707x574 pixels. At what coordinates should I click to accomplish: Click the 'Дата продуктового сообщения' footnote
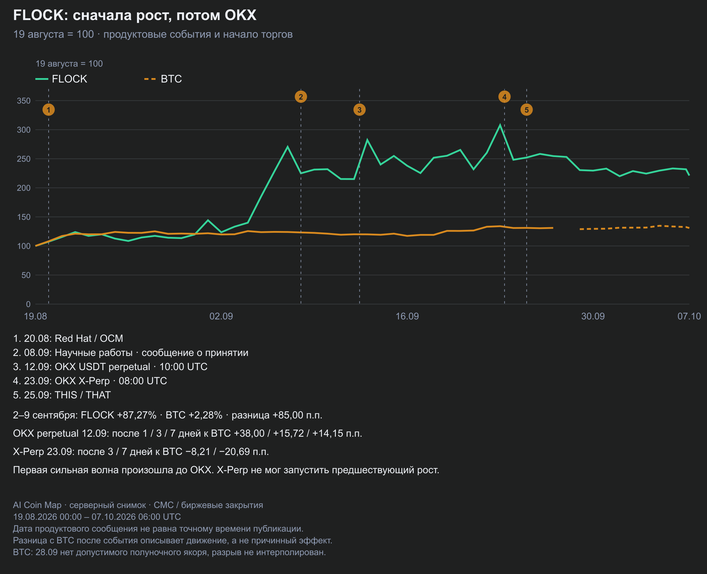pos(158,529)
